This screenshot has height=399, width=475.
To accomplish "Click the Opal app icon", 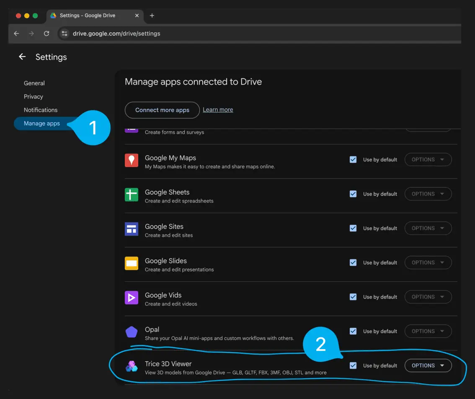I will (132, 332).
